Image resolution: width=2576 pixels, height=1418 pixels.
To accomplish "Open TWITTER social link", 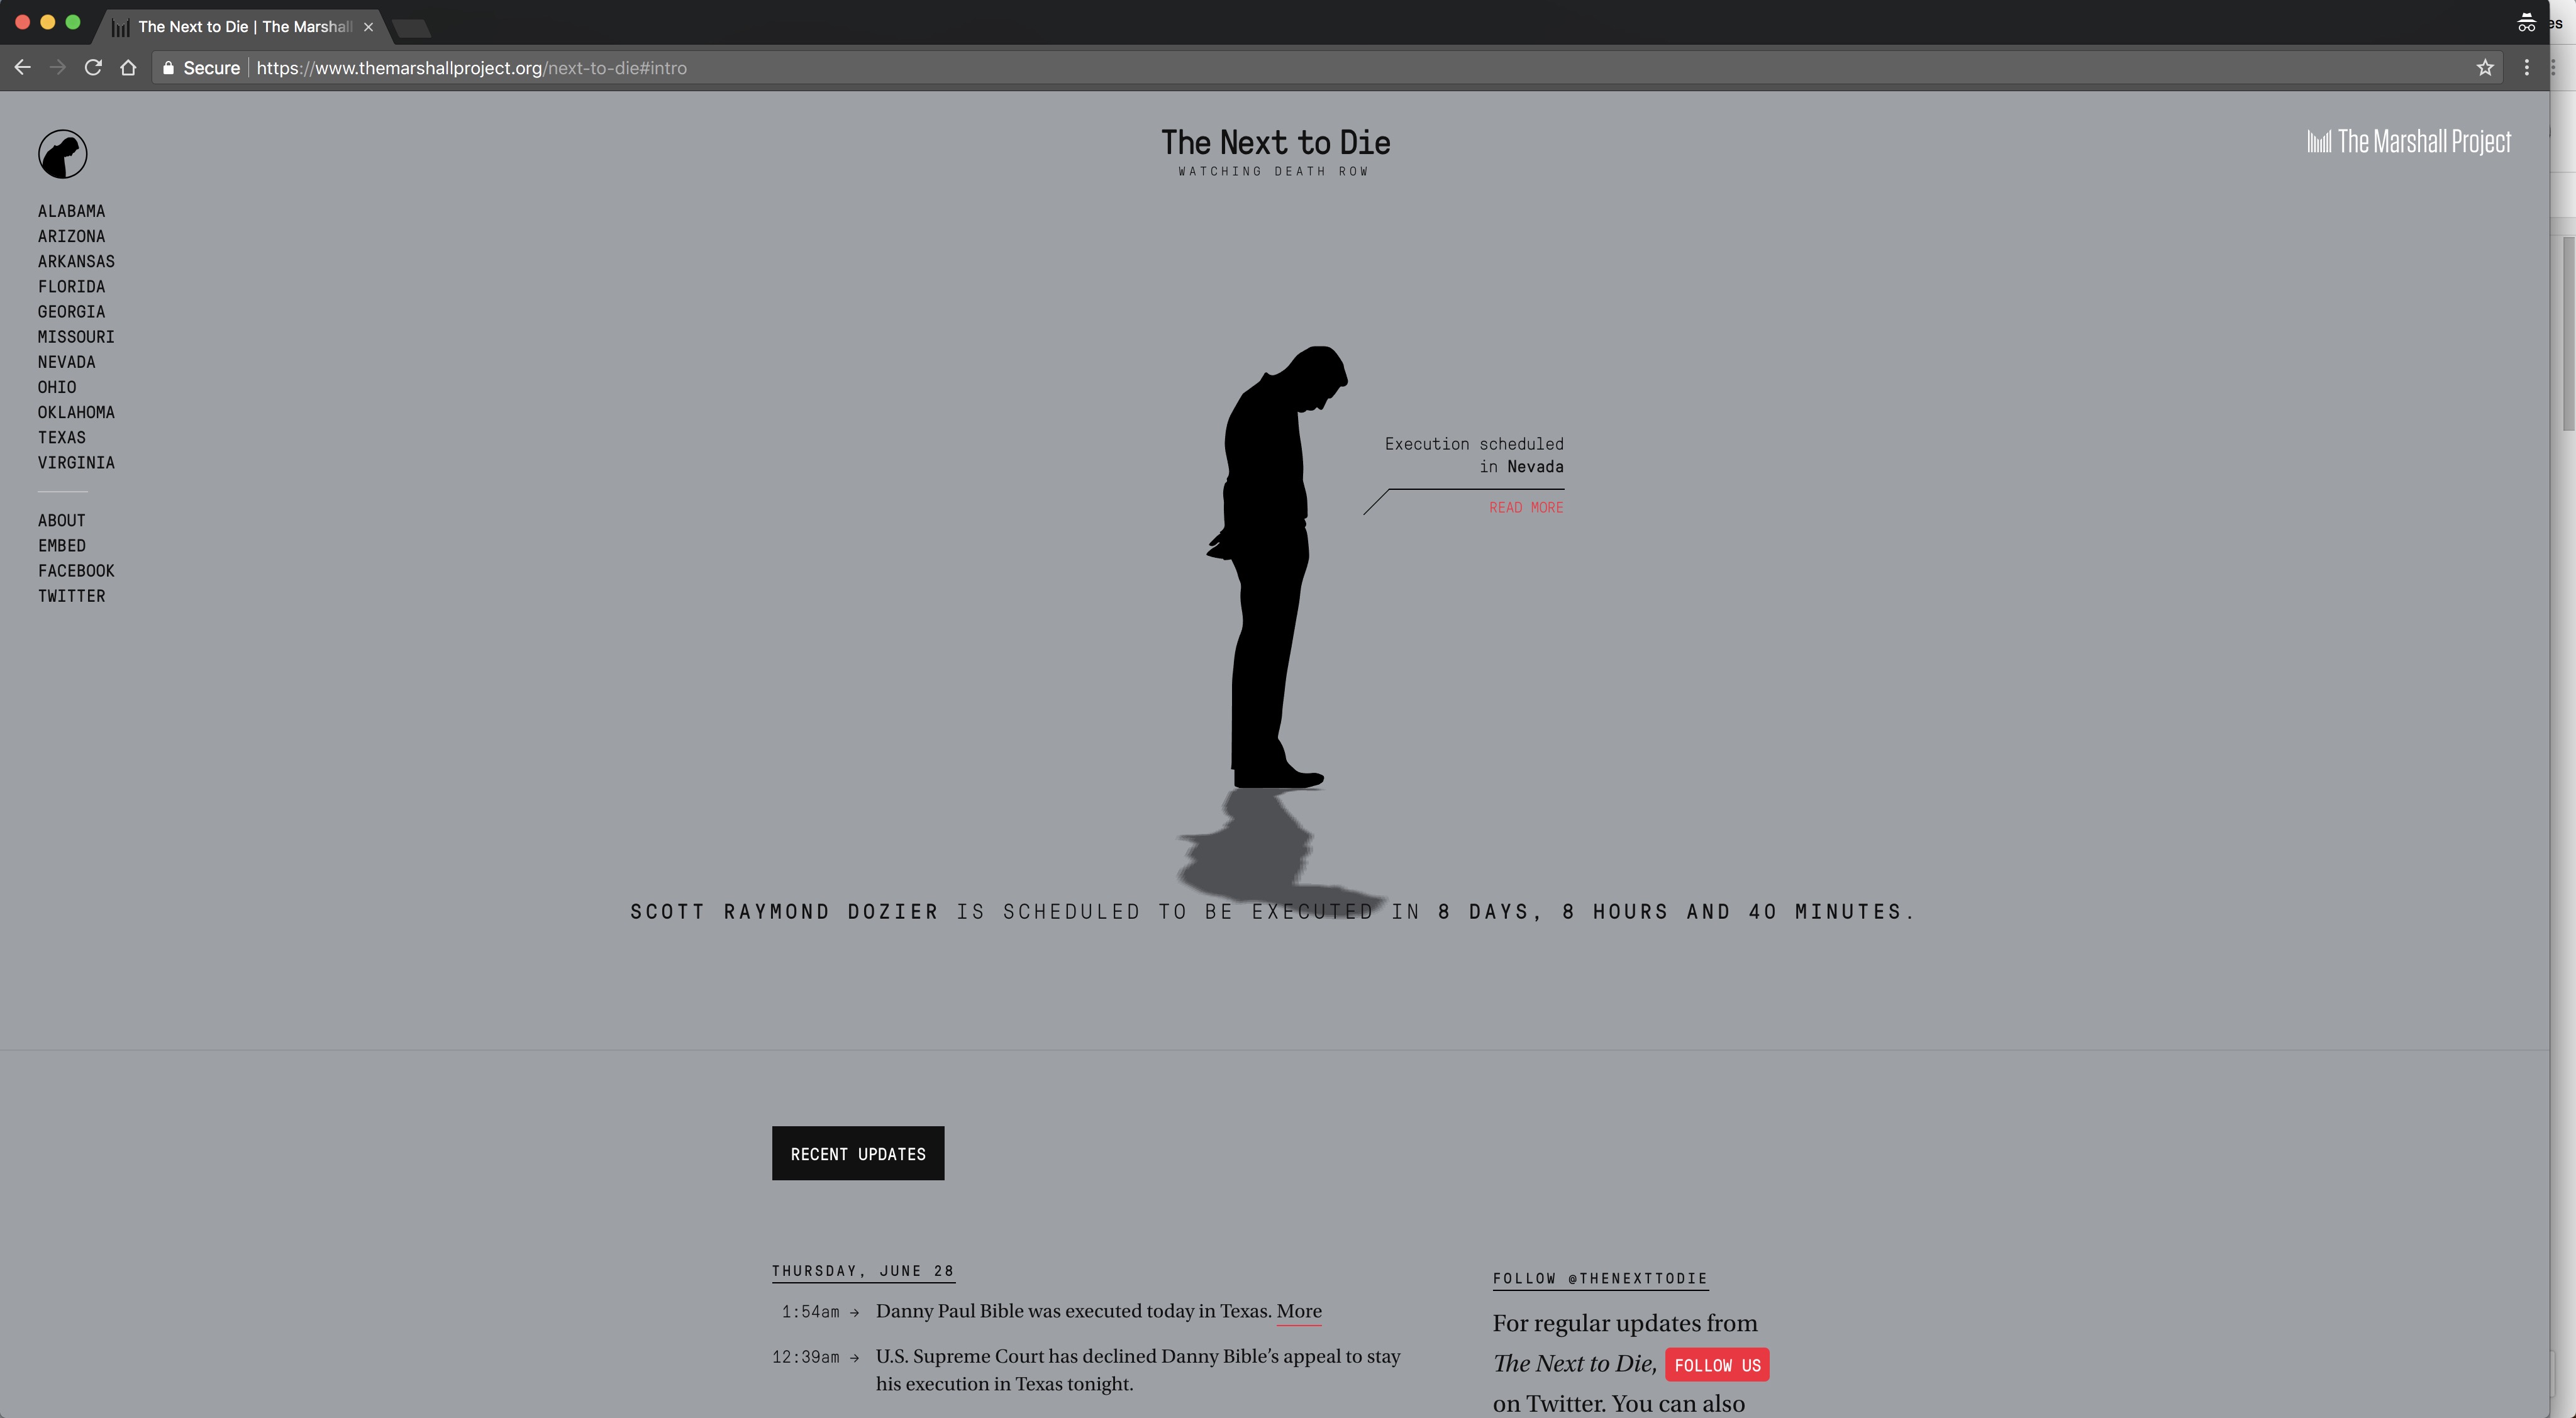I will click(70, 595).
